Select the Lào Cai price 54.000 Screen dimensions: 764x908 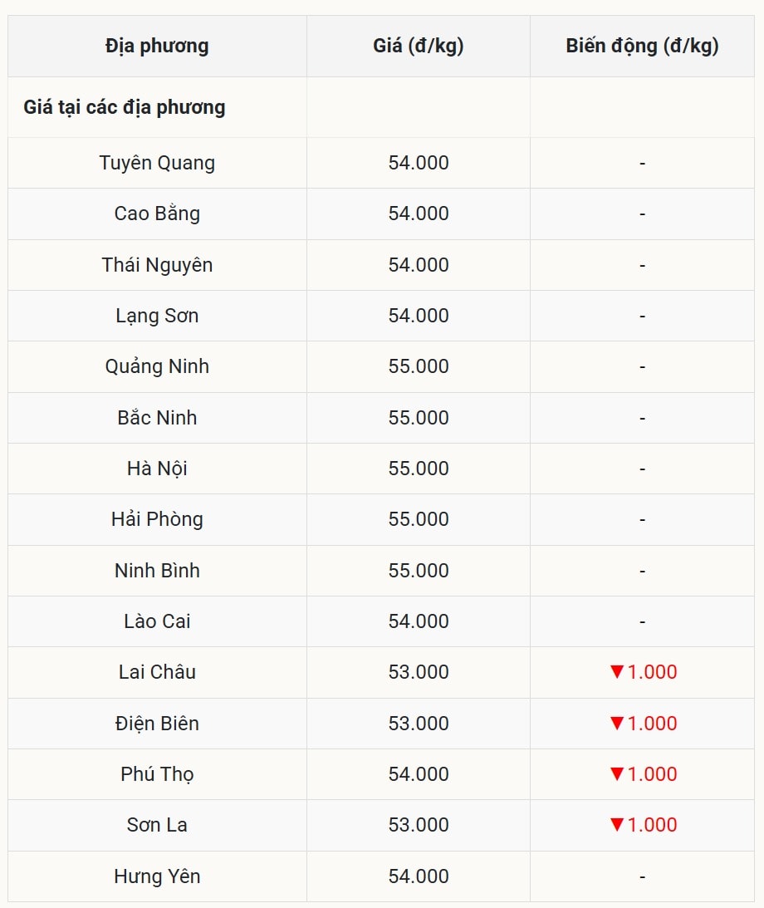(x=419, y=621)
